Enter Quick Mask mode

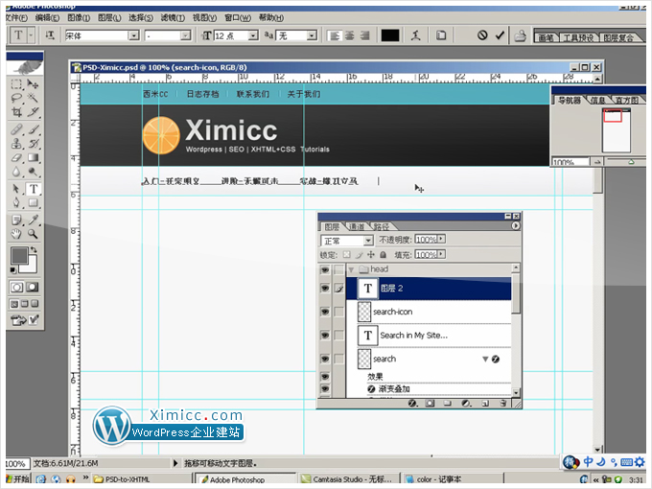click(33, 288)
